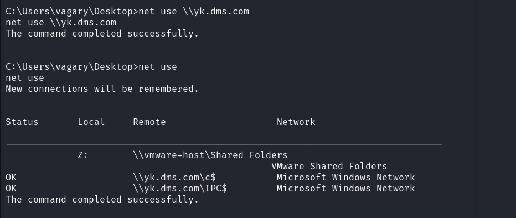Click "Microsoft Windows Network" in the IPC$ row
Screen dimensions: 516x218
[346, 189]
